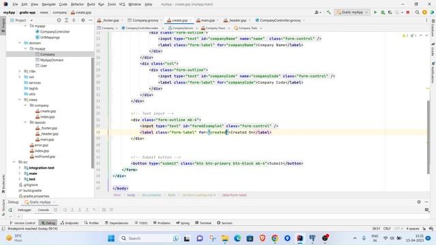Viewport: 436px width, 245px height.
Task: Expand the i18n folder
Action: coord(20,71)
